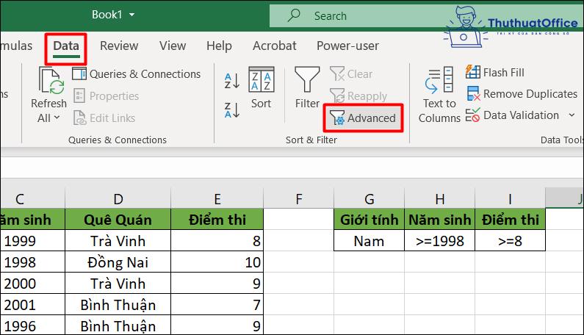This screenshot has height=335, width=584.
Task: Select column D header
Action: [x=118, y=198]
